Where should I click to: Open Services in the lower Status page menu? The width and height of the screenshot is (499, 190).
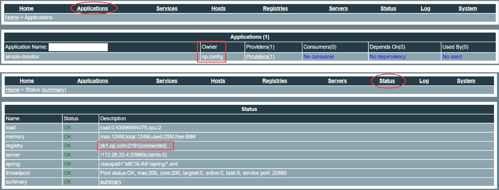point(166,81)
